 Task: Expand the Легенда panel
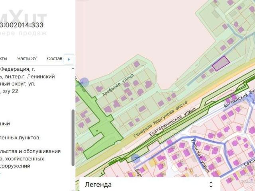pyautogui.click(x=150, y=185)
